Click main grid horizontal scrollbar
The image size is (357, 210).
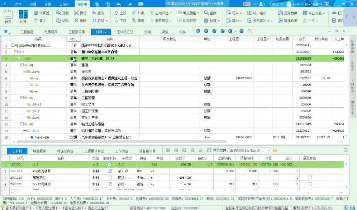tap(122, 142)
